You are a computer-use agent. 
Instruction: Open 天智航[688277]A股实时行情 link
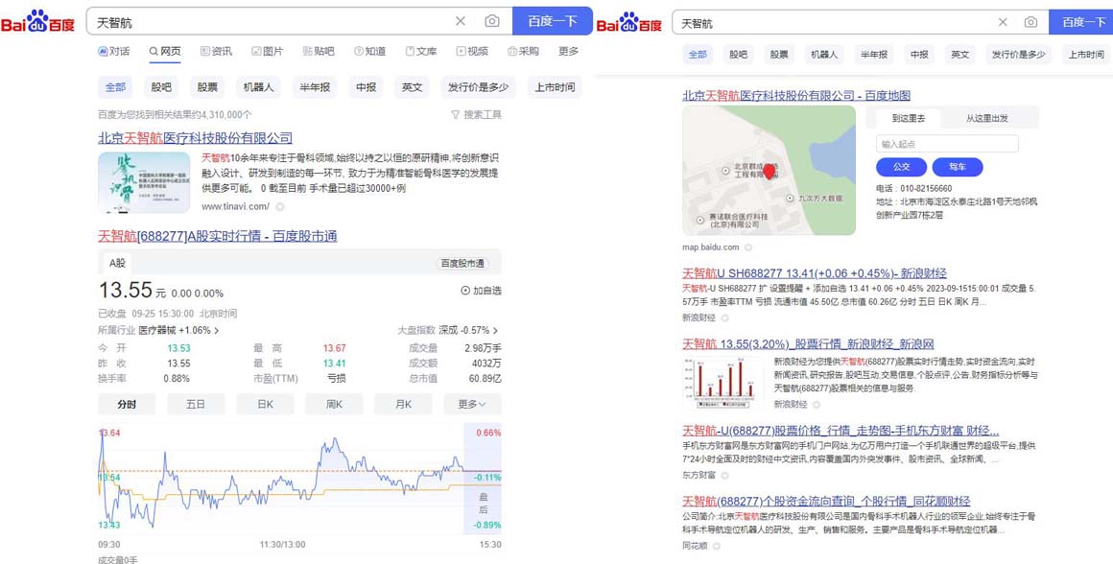pos(217,236)
